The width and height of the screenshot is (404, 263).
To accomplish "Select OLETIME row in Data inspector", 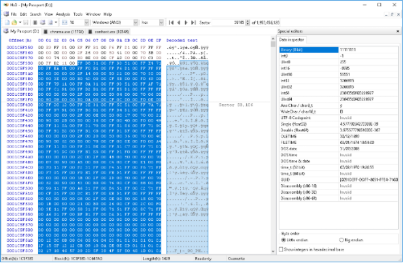I will tap(339, 136).
